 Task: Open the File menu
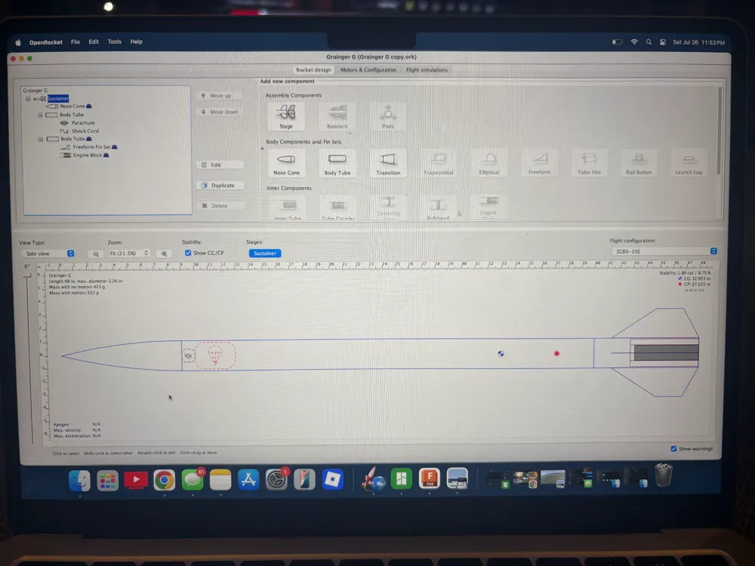click(x=75, y=42)
